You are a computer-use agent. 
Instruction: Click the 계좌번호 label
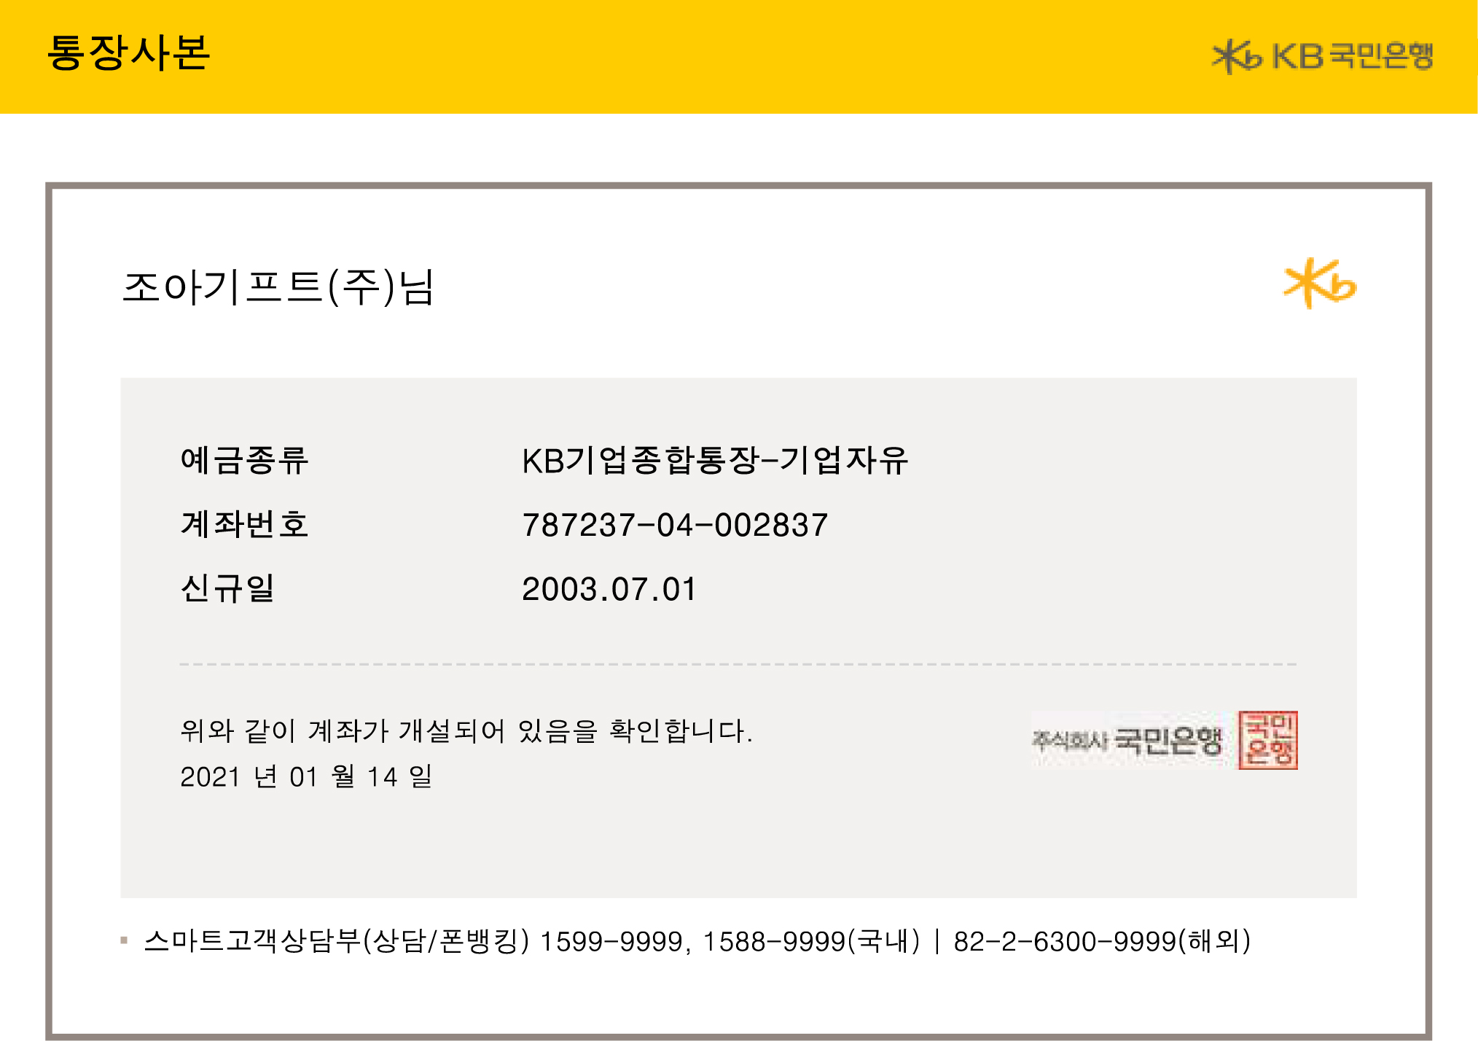click(244, 524)
